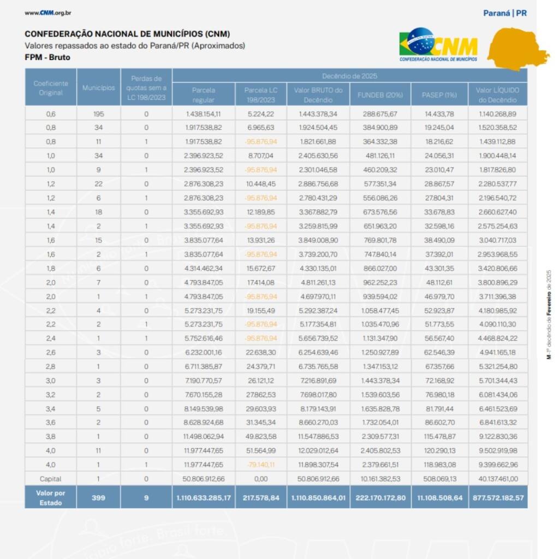The image size is (559, 559).
Task: Click the Parcela LC value '6.965,63'
Action: 260,128
